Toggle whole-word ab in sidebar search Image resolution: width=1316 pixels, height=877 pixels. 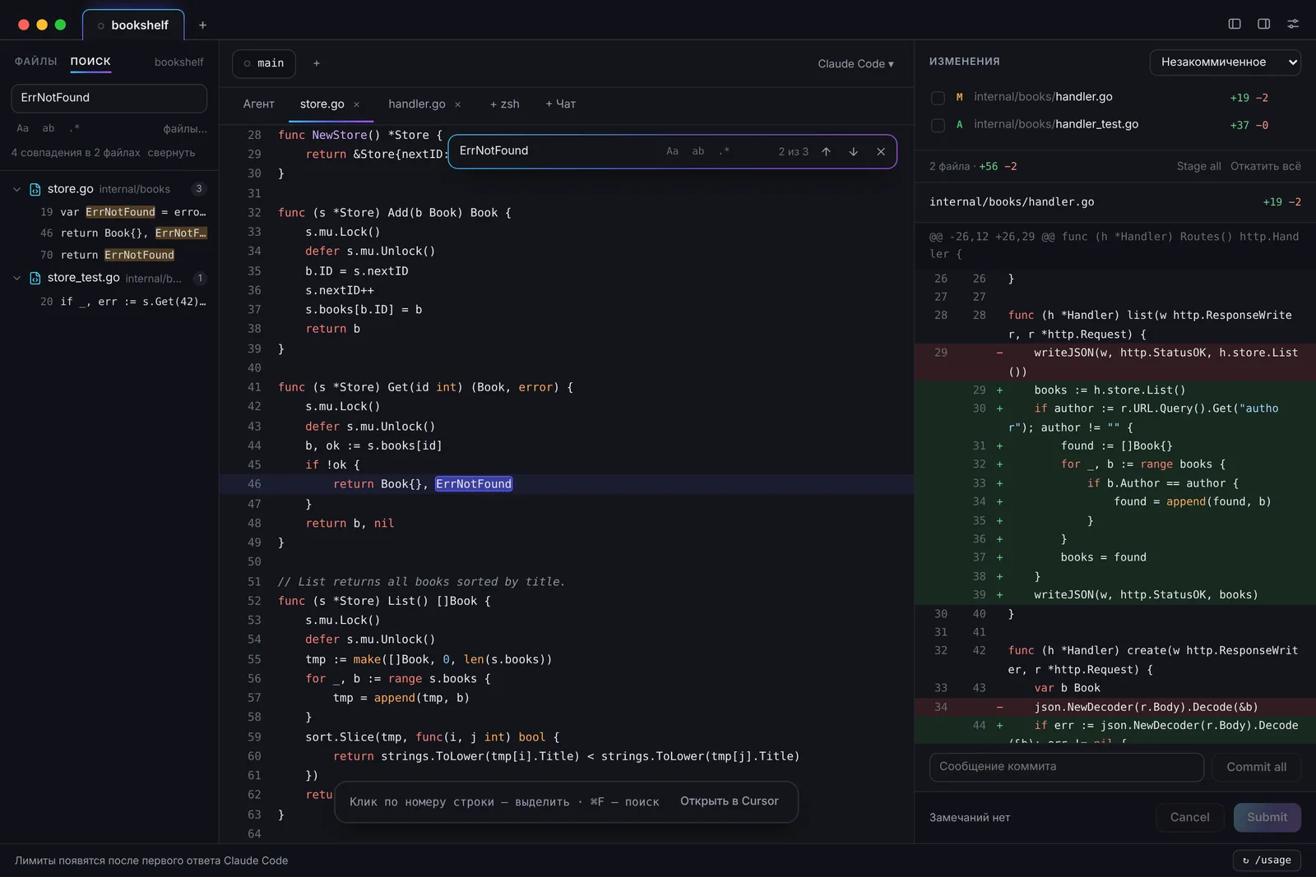(x=49, y=128)
